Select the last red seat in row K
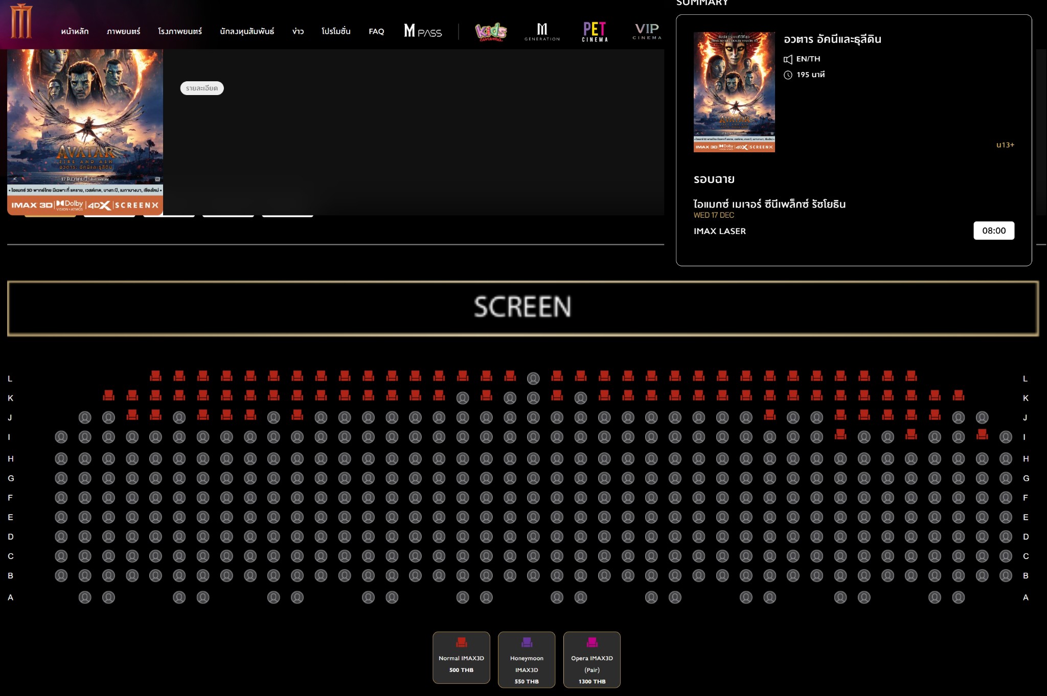 coord(958,396)
